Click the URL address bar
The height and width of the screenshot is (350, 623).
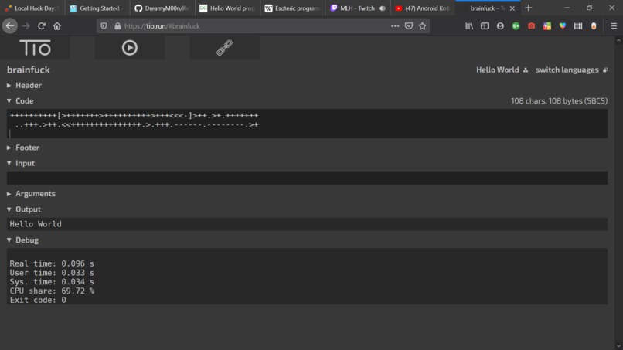(x=254, y=25)
